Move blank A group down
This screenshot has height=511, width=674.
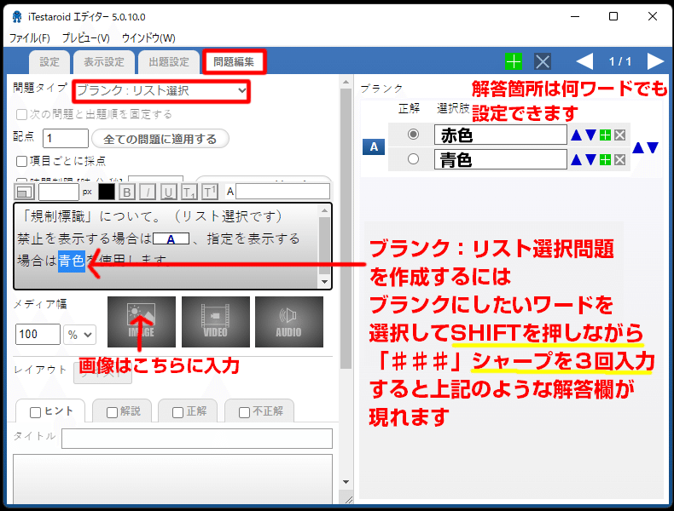pos(653,148)
